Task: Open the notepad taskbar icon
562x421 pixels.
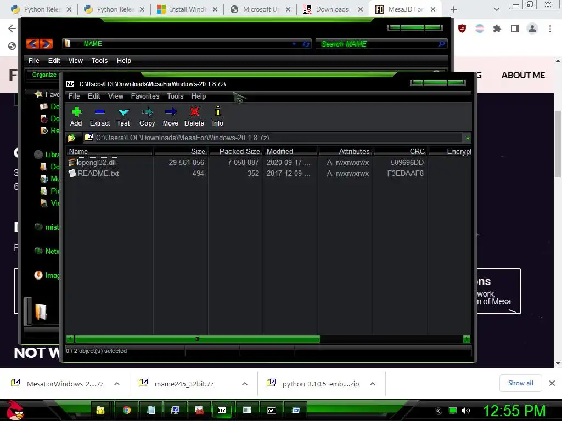Action: coord(151,410)
